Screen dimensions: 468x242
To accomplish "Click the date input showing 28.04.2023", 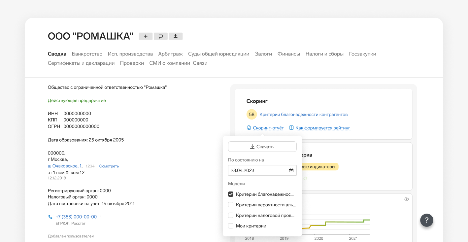I will (257, 170).
